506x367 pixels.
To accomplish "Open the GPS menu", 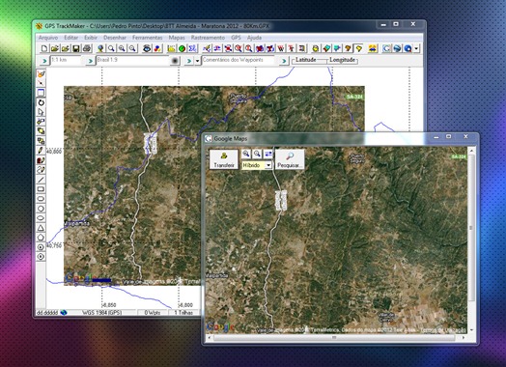I will point(236,38).
